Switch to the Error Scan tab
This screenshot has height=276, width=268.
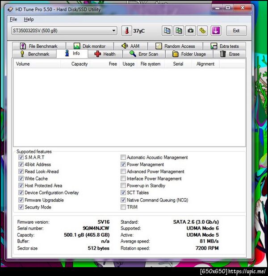coord(144,54)
